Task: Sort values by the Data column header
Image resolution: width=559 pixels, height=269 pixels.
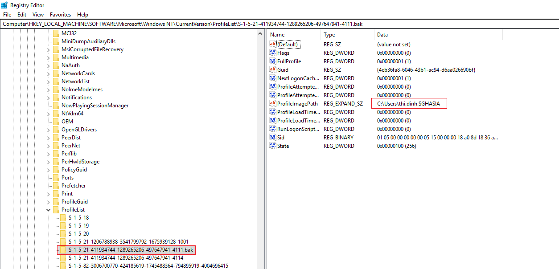Action: (x=439, y=35)
